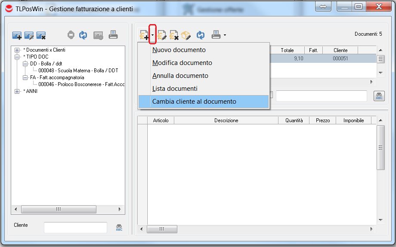
Task: Click the box with pencil icon
Action: [186, 35]
